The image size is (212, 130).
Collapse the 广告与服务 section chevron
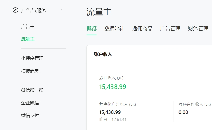61,10
